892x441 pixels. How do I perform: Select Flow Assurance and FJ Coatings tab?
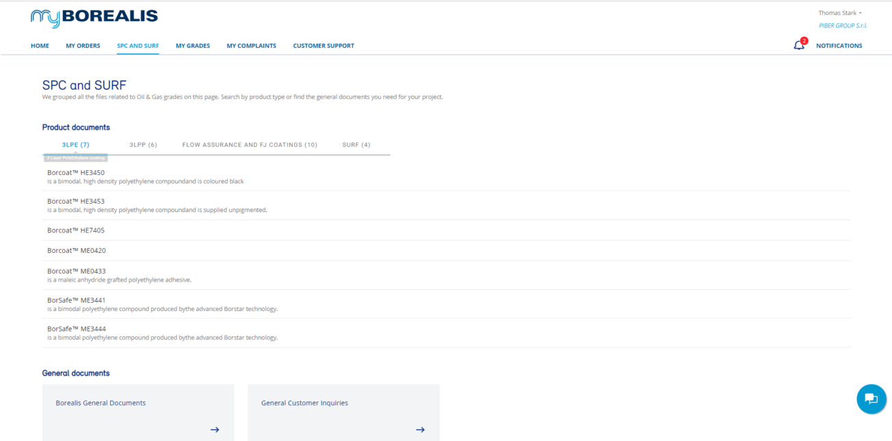pyautogui.click(x=250, y=145)
